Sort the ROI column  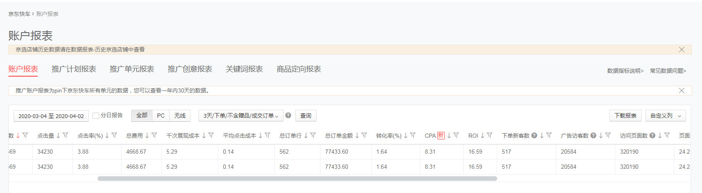[x=483, y=135]
